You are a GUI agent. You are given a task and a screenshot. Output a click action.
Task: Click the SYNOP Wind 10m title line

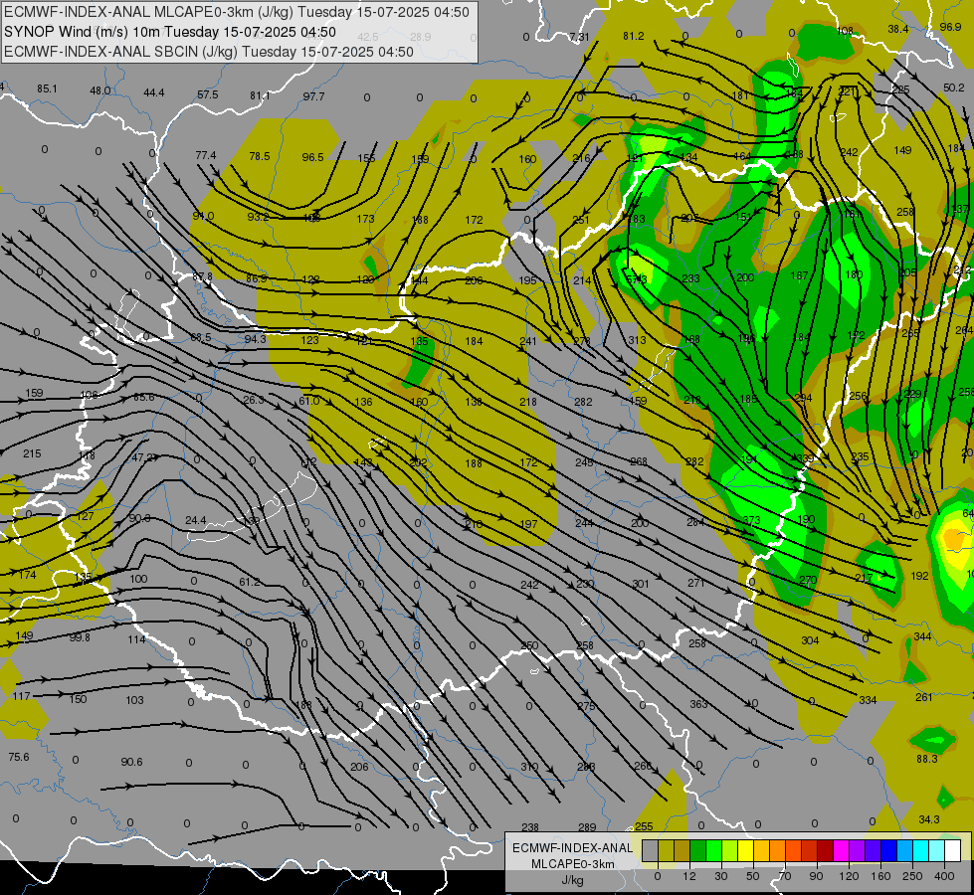click(170, 32)
